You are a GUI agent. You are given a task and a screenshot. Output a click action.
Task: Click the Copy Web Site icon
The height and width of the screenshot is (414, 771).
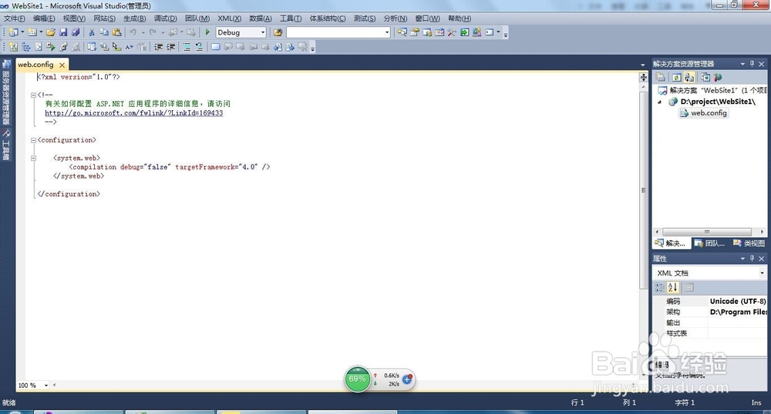(705, 78)
